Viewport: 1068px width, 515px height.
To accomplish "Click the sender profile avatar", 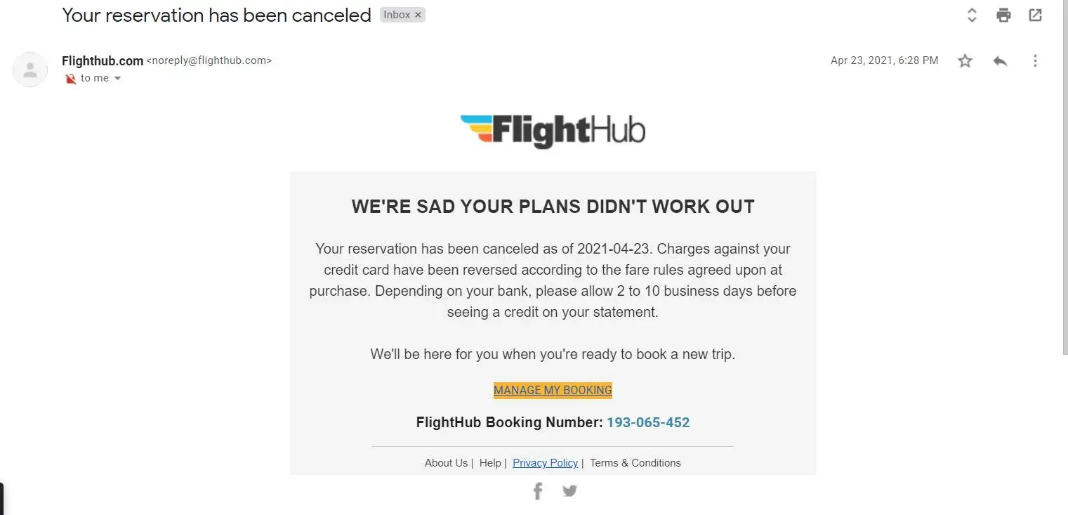I will [30, 69].
